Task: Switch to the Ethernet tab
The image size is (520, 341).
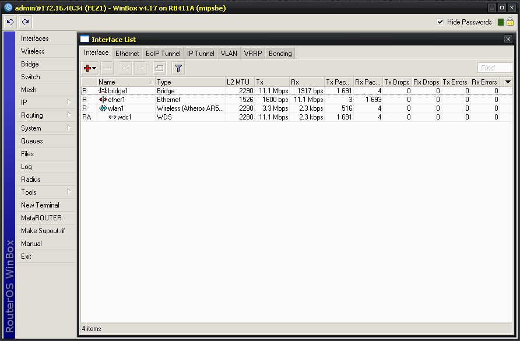Action: click(127, 54)
